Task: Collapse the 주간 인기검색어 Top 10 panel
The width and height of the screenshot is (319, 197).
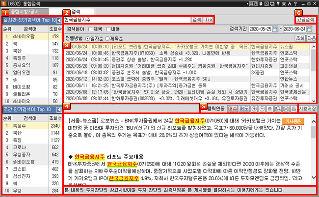Action: coord(59,110)
